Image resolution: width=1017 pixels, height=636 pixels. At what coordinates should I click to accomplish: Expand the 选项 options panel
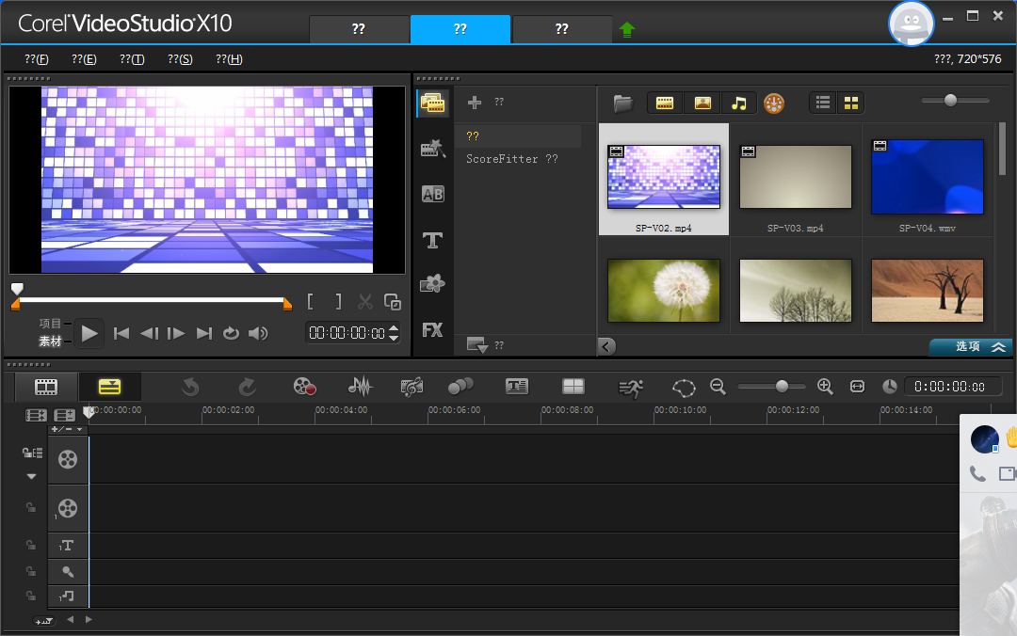[x=972, y=347]
